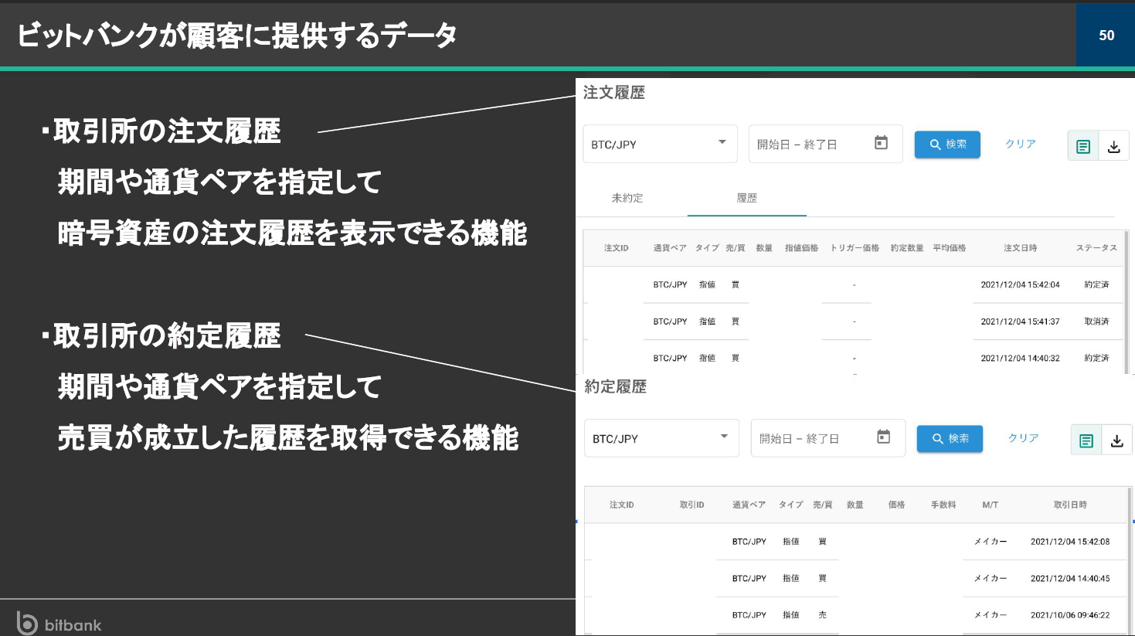Image resolution: width=1135 pixels, height=636 pixels.
Task: Click the 平均価格 column header
Action: [950, 248]
